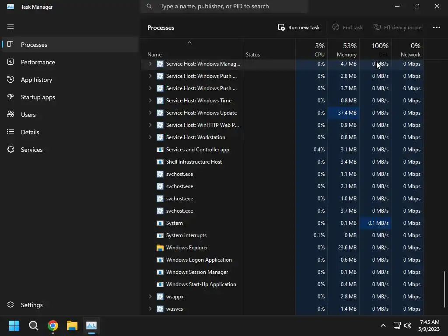Click the process list vertical scrollbar thumb

point(444,289)
